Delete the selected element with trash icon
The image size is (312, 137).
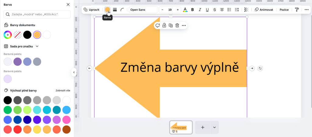(177, 26)
